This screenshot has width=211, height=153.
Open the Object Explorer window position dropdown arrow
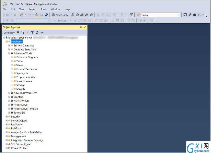pyautogui.click(x=77, y=27)
